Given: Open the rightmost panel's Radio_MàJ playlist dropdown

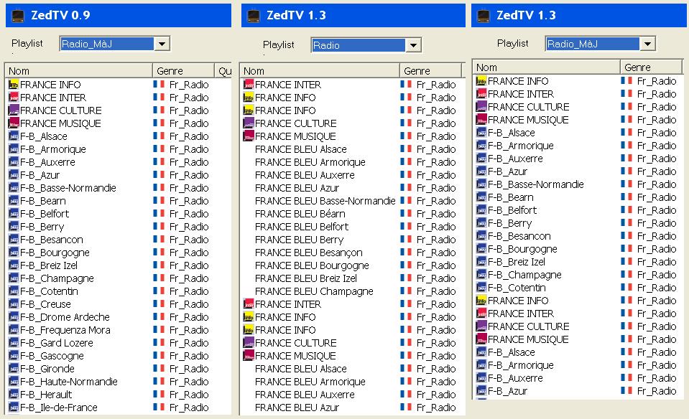Looking at the screenshot, I should click(648, 44).
